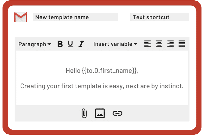Click the Hello first_name greeting line
204x135 pixels.
click(x=102, y=71)
